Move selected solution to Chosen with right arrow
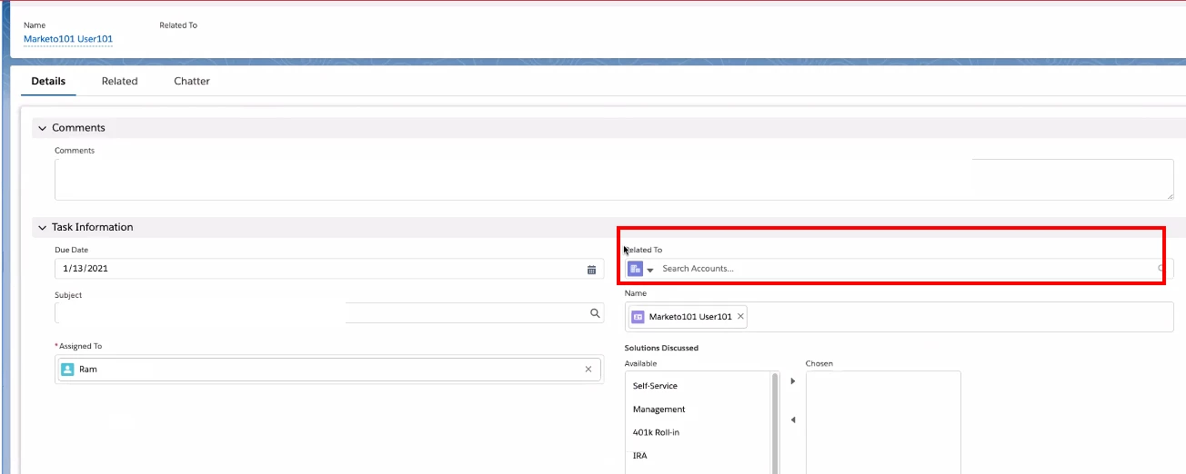This screenshot has height=474, width=1186. tap(792, 381)
